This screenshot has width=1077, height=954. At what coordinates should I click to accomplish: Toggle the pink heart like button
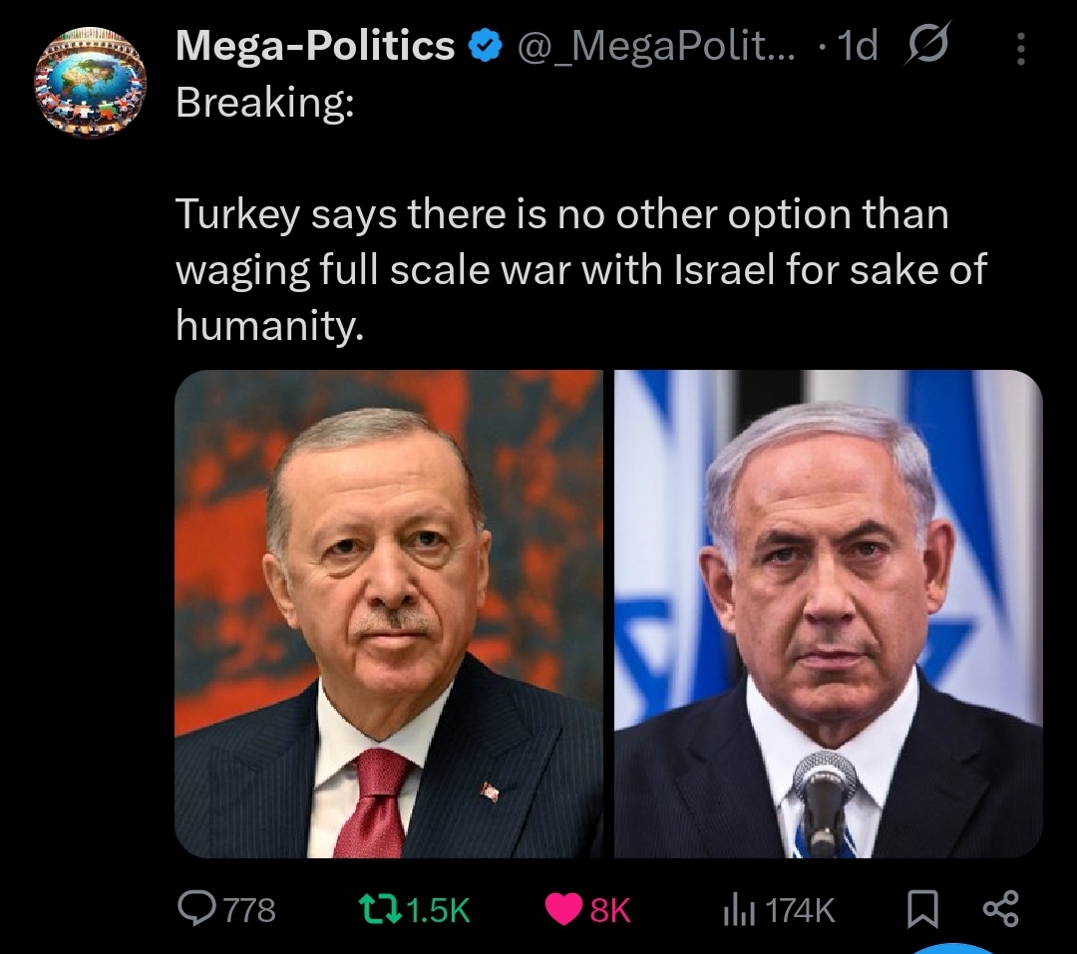coord(563,909)
